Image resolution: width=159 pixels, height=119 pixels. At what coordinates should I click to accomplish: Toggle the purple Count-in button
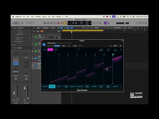pos(105,23)
